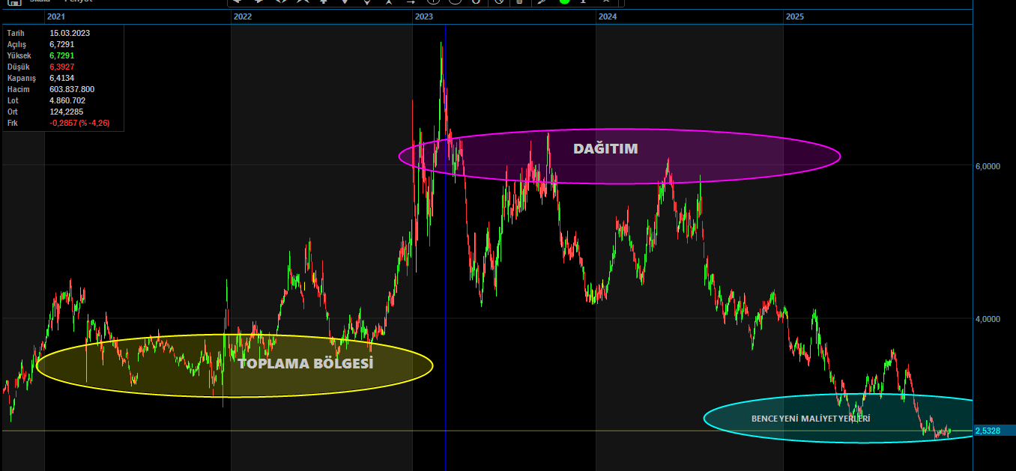Select the T text tool
The width and height of the screenshot is (1016, 471).
click(582, 2)
